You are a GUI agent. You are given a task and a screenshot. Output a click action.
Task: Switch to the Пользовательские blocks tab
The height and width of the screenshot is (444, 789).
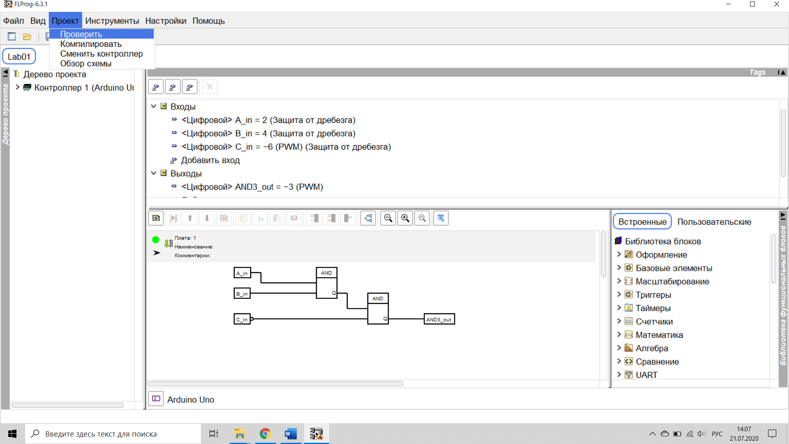[714, 222]
